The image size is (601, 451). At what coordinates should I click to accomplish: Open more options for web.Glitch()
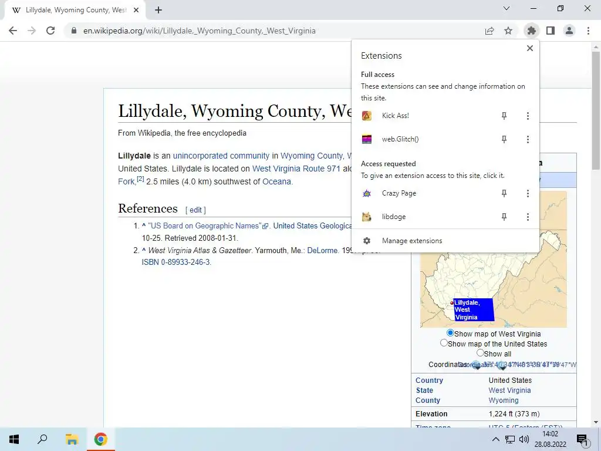point(528,139)
